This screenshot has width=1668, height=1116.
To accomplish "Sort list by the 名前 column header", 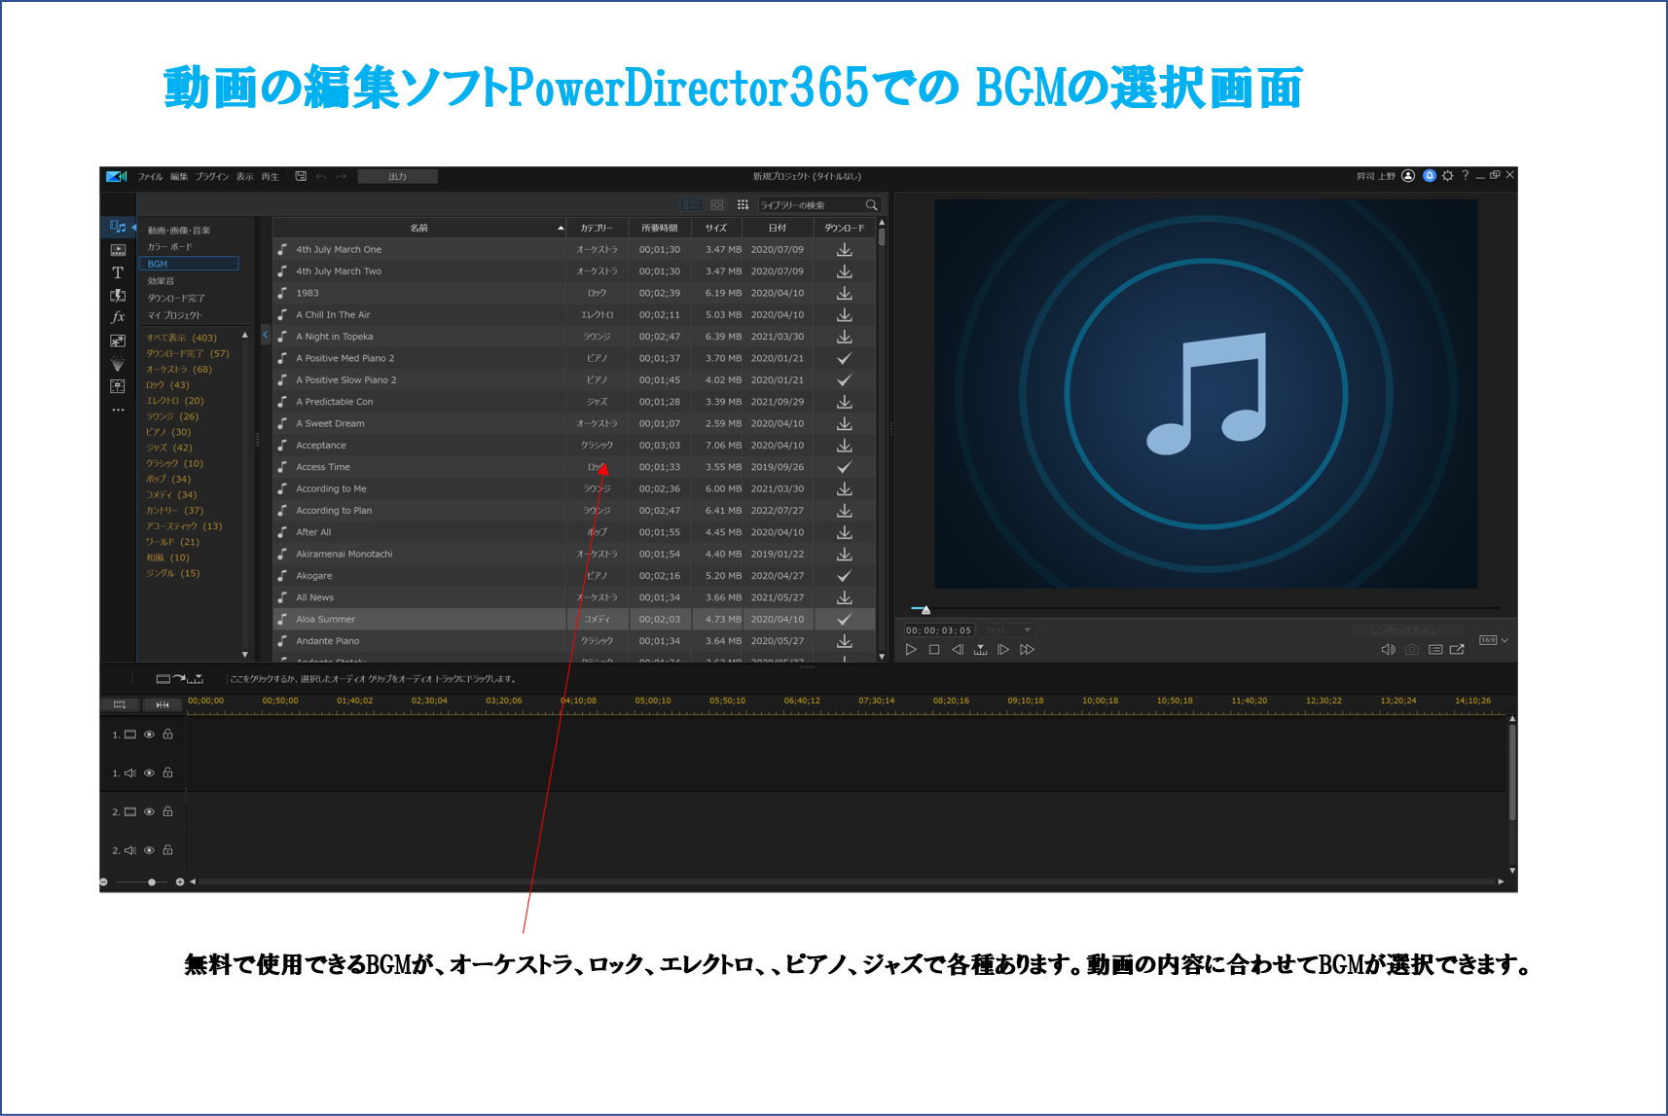I will (x=419, y=228).
